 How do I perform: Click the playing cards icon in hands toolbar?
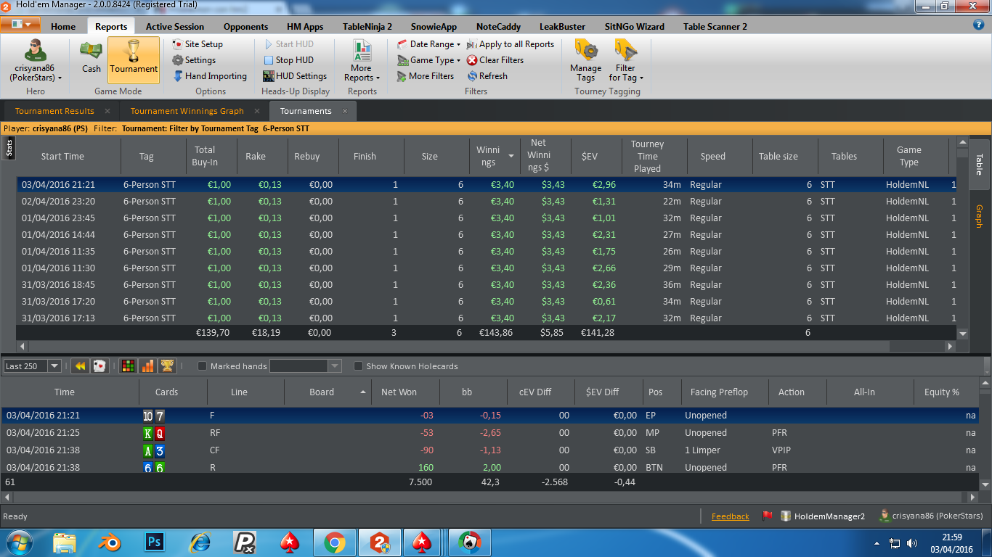pos(99,366)
